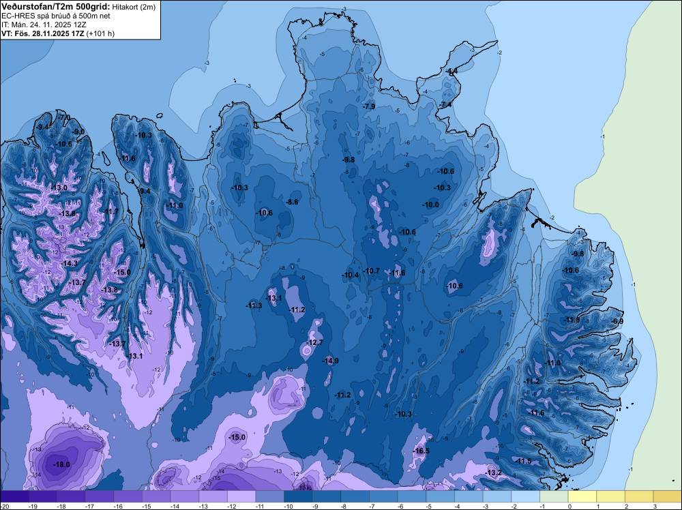Click the -10.7 temperature label
This screenshot has height=510, width=682.
pyautogui.click(x=371, y=271)
